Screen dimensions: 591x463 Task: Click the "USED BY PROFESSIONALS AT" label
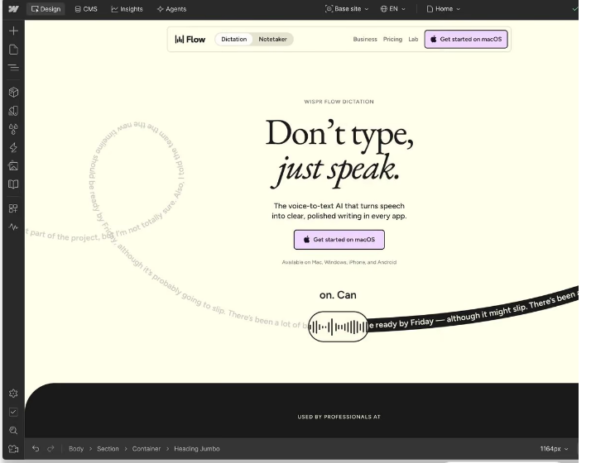tap(339, 417)
